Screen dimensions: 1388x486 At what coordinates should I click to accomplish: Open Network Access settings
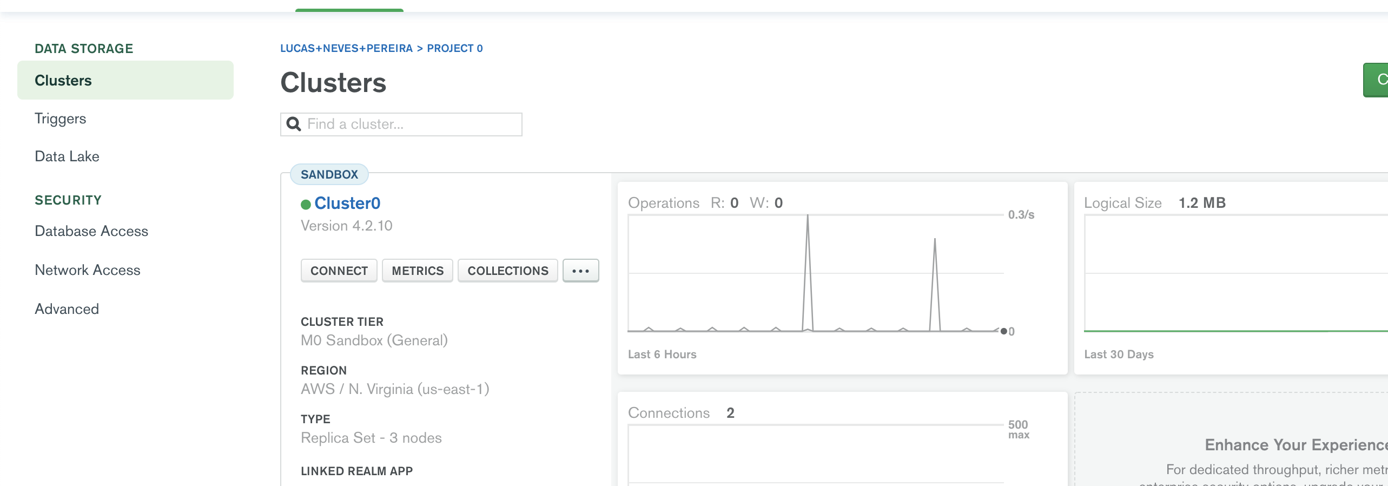click(x=88, y=270)
